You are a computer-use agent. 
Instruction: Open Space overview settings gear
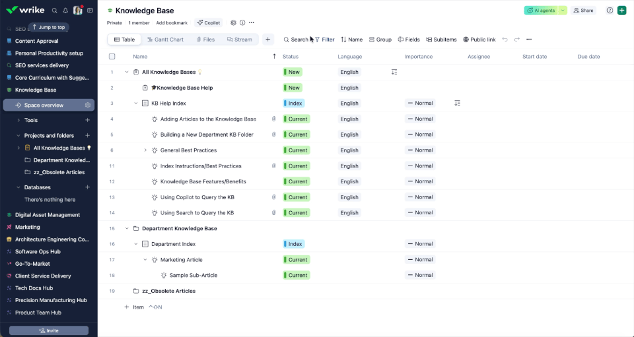(x=88, y=106)
